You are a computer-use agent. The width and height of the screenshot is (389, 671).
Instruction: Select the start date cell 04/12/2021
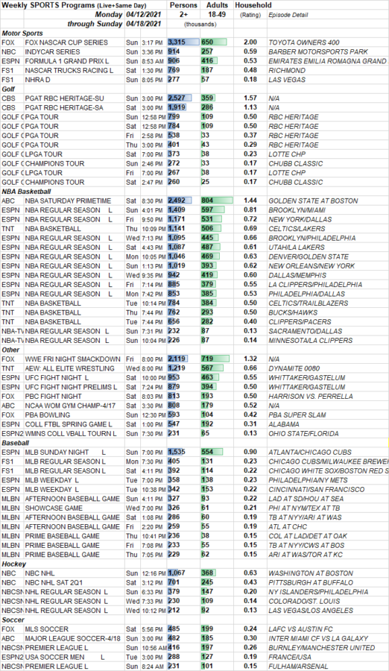coord(143,15)
